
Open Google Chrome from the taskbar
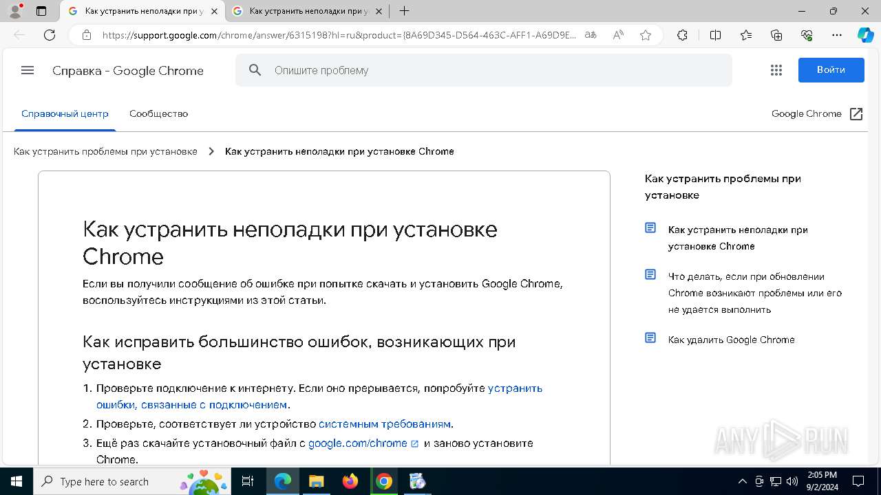384,481
